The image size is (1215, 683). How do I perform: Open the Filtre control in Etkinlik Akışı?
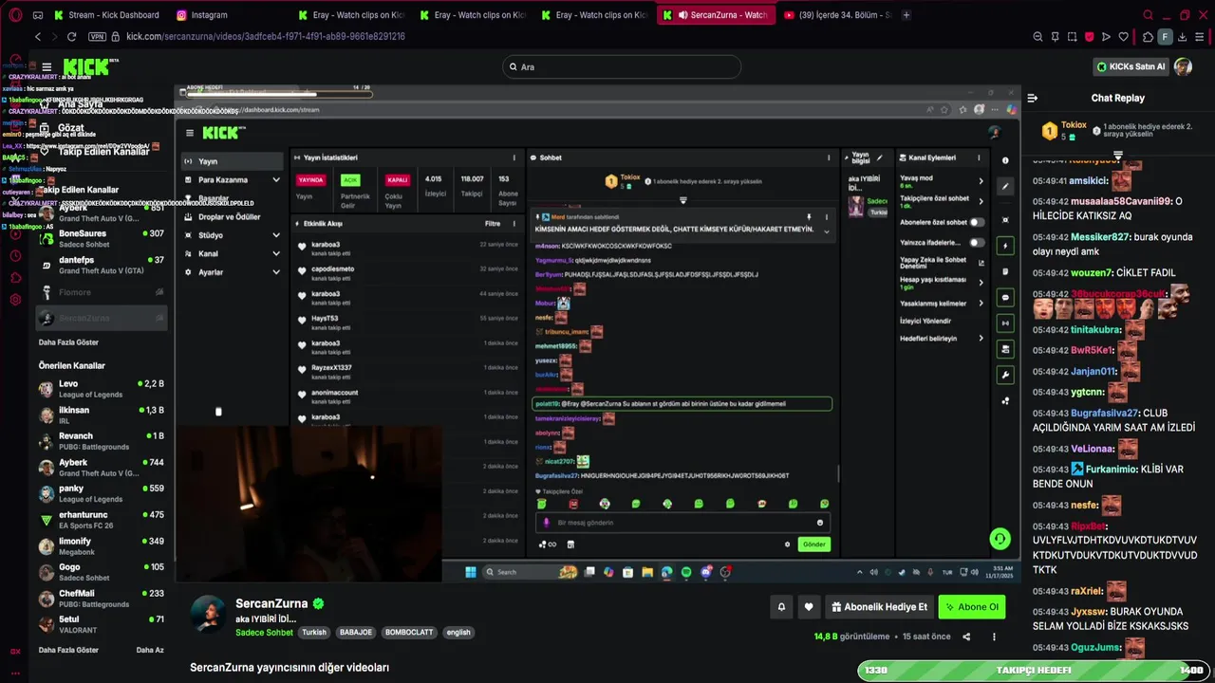tap(493, 224)
